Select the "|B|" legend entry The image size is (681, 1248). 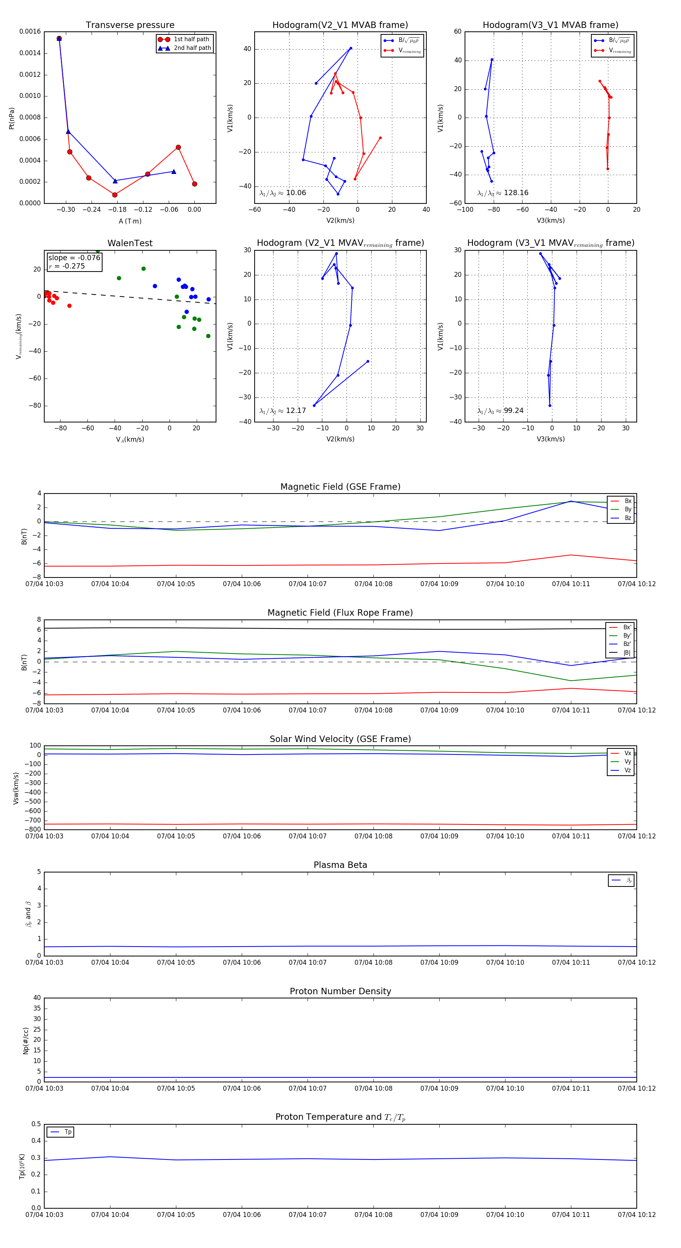click(x=620, y=653)
